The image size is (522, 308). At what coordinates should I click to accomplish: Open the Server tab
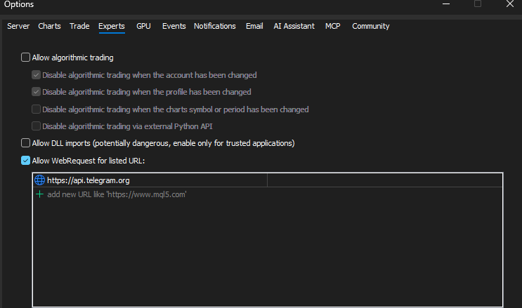(18, 26)
